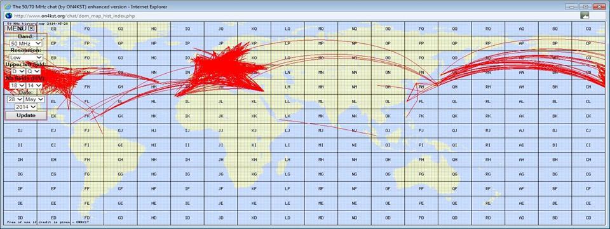Screen dimensions: 610x229
Task: Click the globe icon in address bar
Action: (8, 15)
